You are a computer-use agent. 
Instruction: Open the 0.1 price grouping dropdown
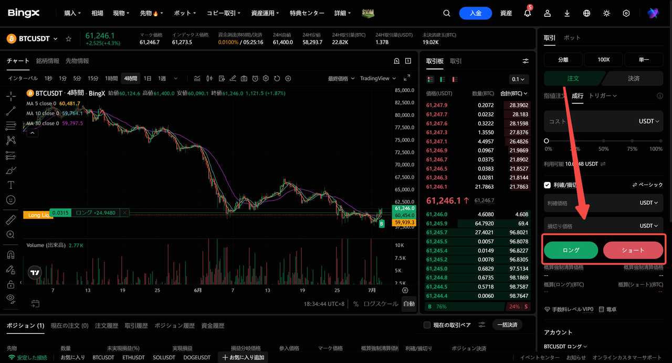tap(519, 79)
